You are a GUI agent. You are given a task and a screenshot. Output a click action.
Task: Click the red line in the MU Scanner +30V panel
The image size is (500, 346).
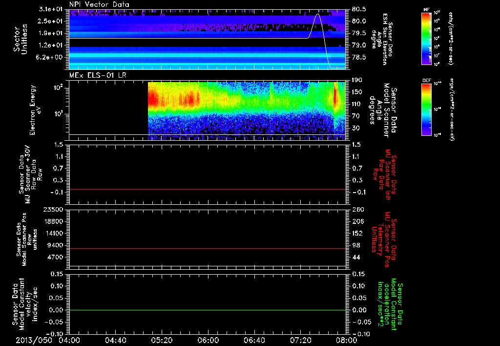207,189
